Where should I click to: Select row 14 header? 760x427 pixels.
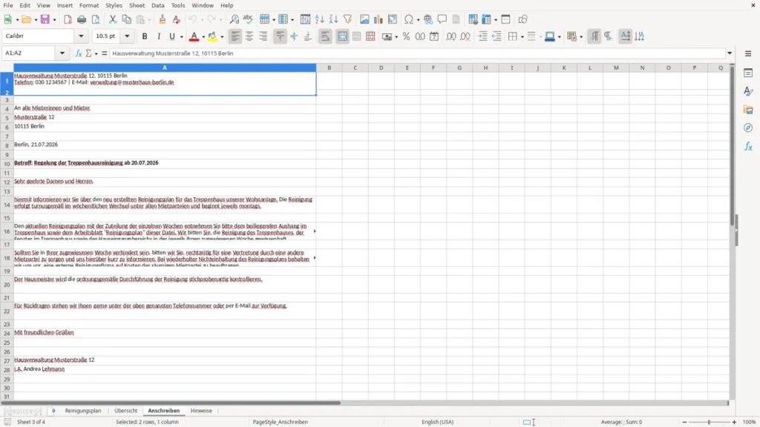[7, 205]
